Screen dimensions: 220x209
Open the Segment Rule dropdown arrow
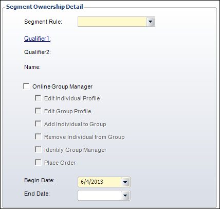(x=151, y=22)
